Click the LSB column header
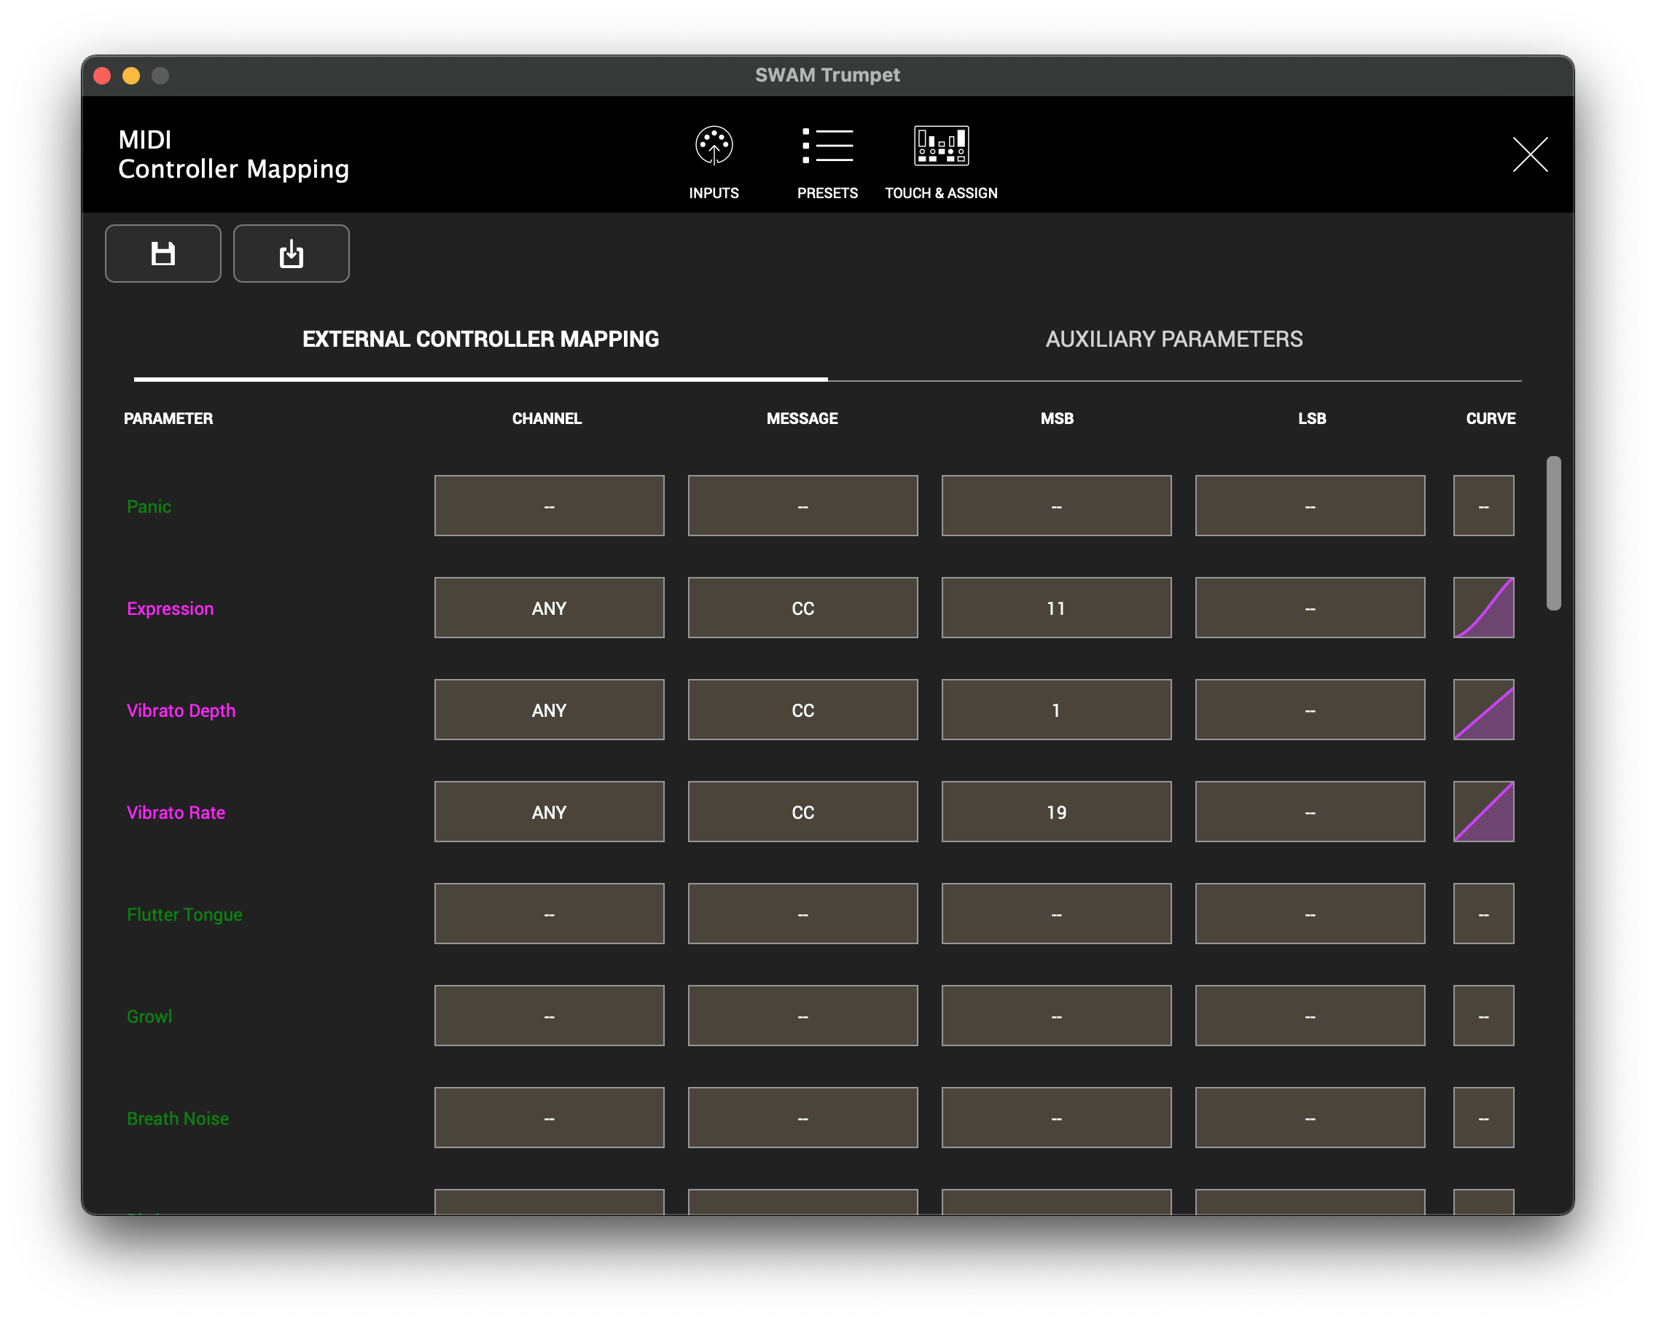Image resolution: width=1656 pixels, height=1323 pixels. 1312,418
